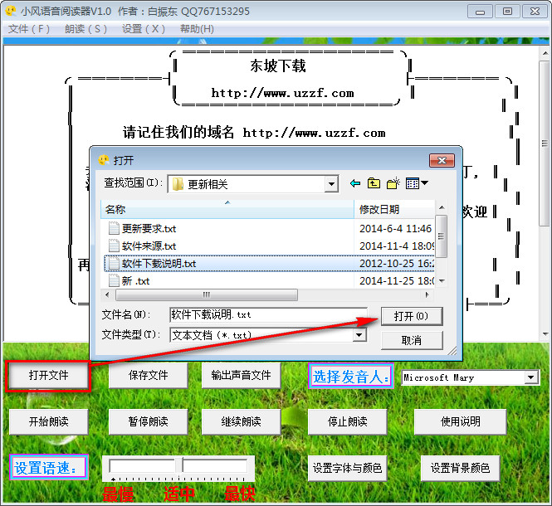Resume reading with 继续朗读 button
The width and height of the screenshot is (552, 506).
pos(242,421)
